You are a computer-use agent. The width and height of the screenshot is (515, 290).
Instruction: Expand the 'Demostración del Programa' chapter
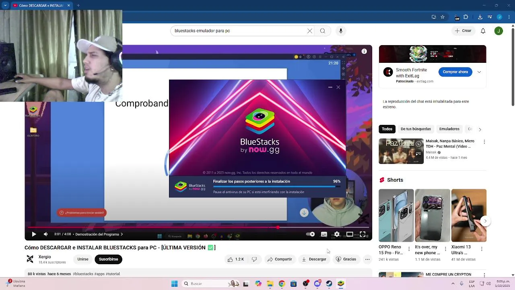[99, 234]
